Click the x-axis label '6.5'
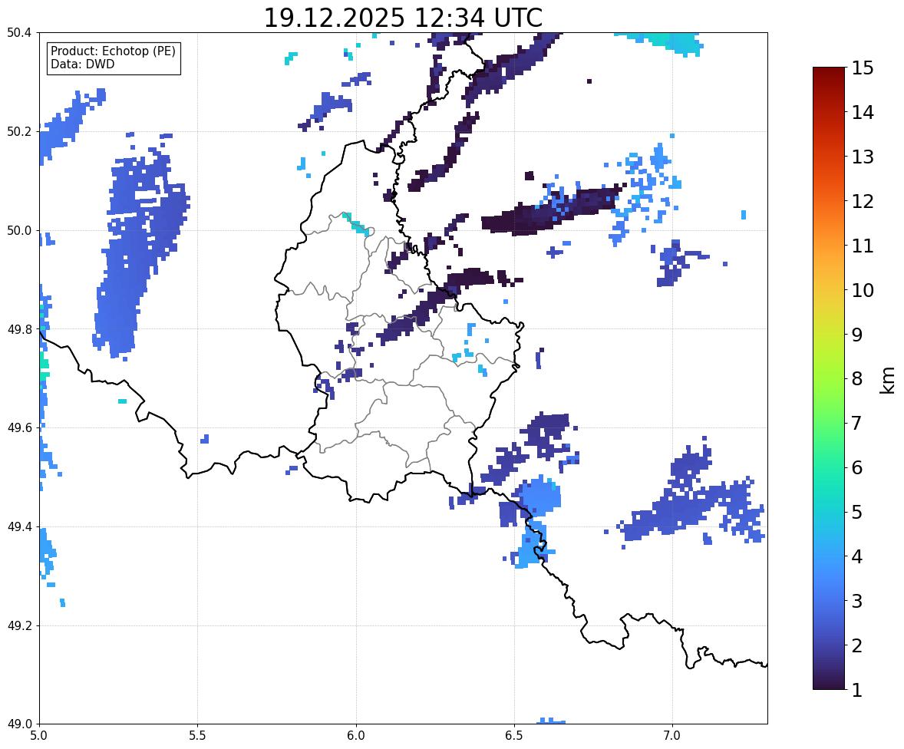The image size is (904, 749). tap(514, 736)
